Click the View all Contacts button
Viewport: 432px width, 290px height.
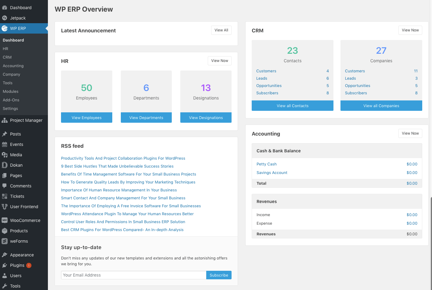(293, 106)
